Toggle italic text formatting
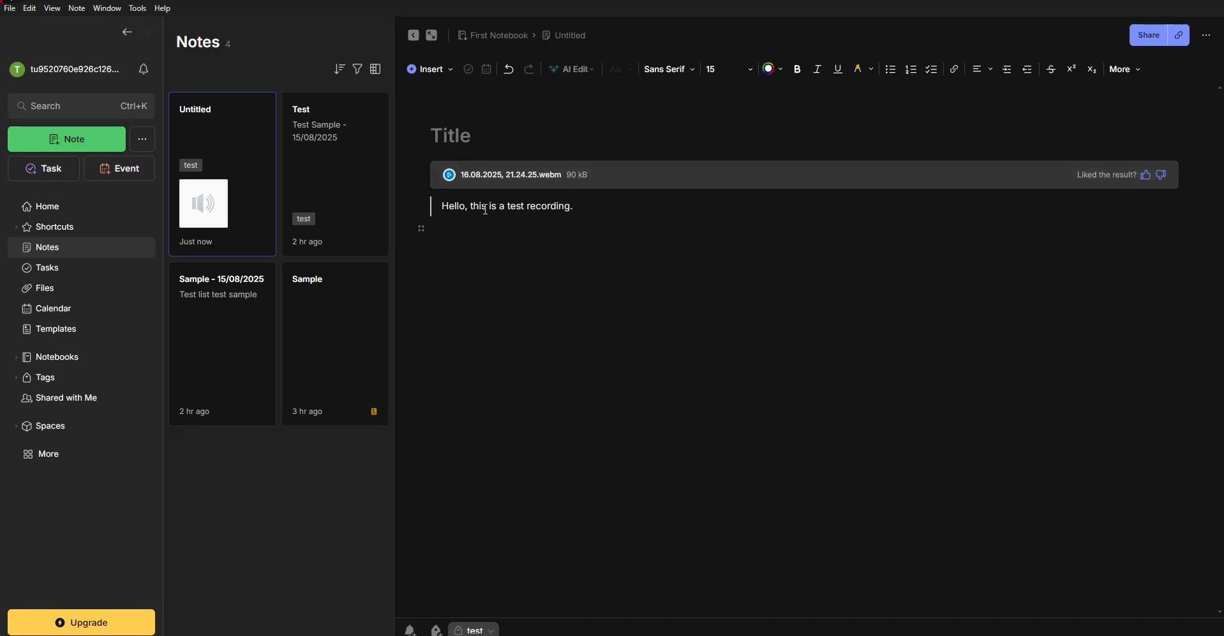This screenshot has height=636, width=1224. (817, 70)
